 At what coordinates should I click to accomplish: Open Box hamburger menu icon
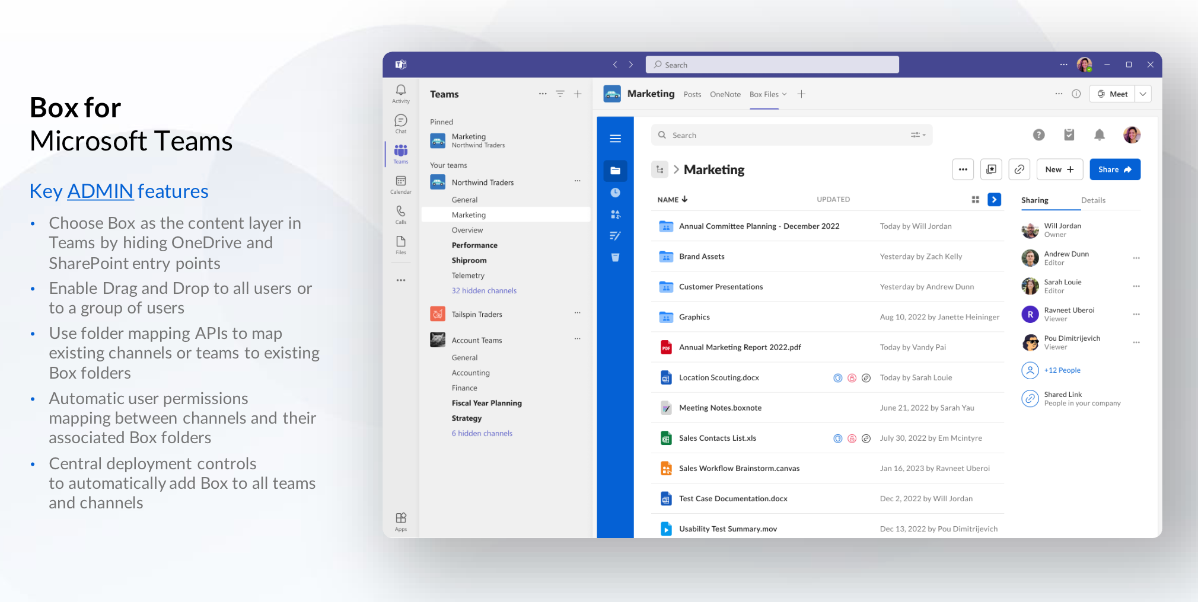(x=616, y=139)
